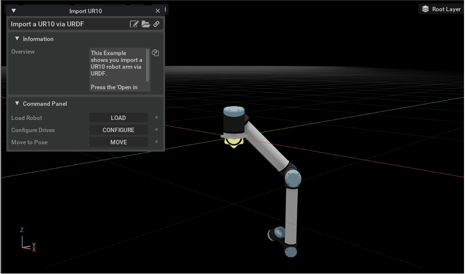This screenshot has height=274, width=465.
Task: Click the 'Load Robot' label
Action: [x=26, y=118]
